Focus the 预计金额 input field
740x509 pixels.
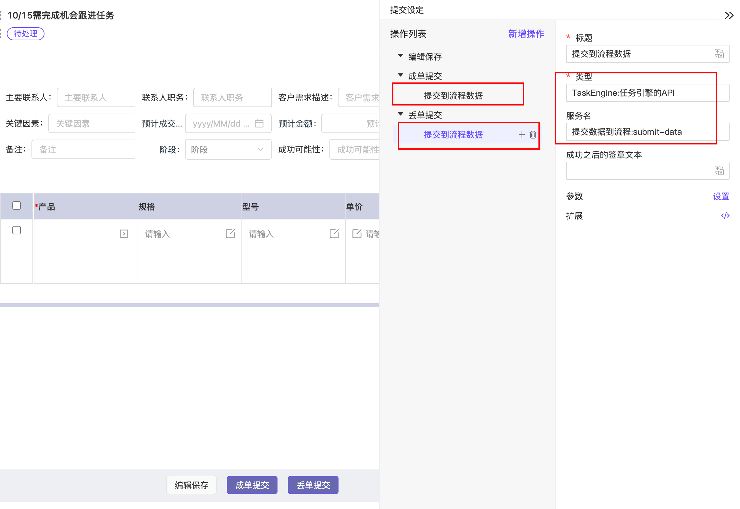[350, 123]
